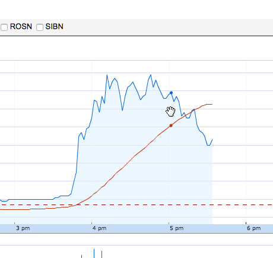Image resolution: width=273 pixels, height=258 pixels.
Task: Click the 6 pm time axis label
Action: pyautogui.click(x=253, y=228)
